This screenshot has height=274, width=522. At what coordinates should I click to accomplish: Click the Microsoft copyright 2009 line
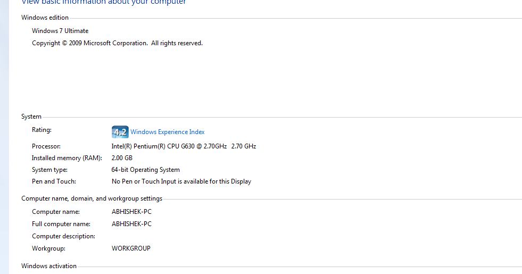pos(117,43)
